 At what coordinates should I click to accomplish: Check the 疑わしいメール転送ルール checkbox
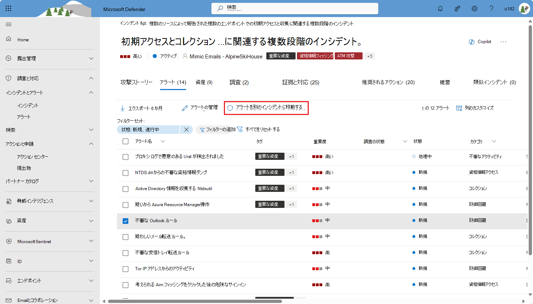pos(125,237)
